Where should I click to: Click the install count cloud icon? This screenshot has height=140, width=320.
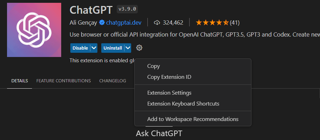click(x=157, y=23)
